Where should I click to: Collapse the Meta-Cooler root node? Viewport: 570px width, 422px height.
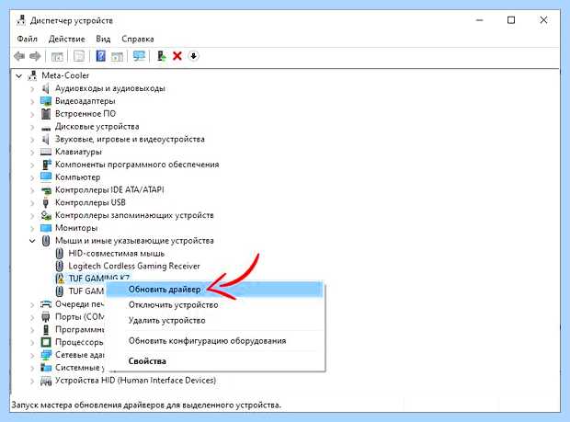point(19,76)
